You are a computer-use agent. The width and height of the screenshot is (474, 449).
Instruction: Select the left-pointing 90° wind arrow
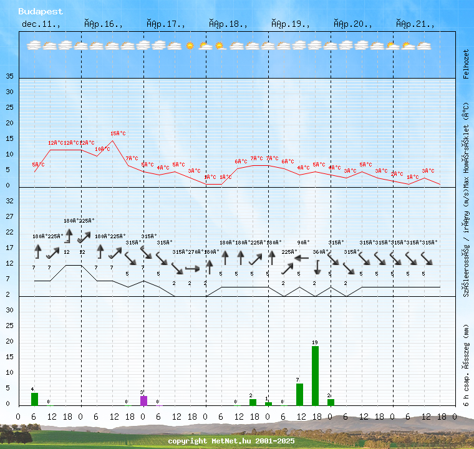coord(302,257)
